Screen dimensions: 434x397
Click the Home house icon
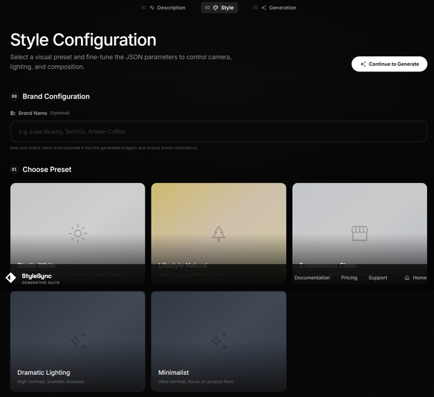(x=407, y=278)
